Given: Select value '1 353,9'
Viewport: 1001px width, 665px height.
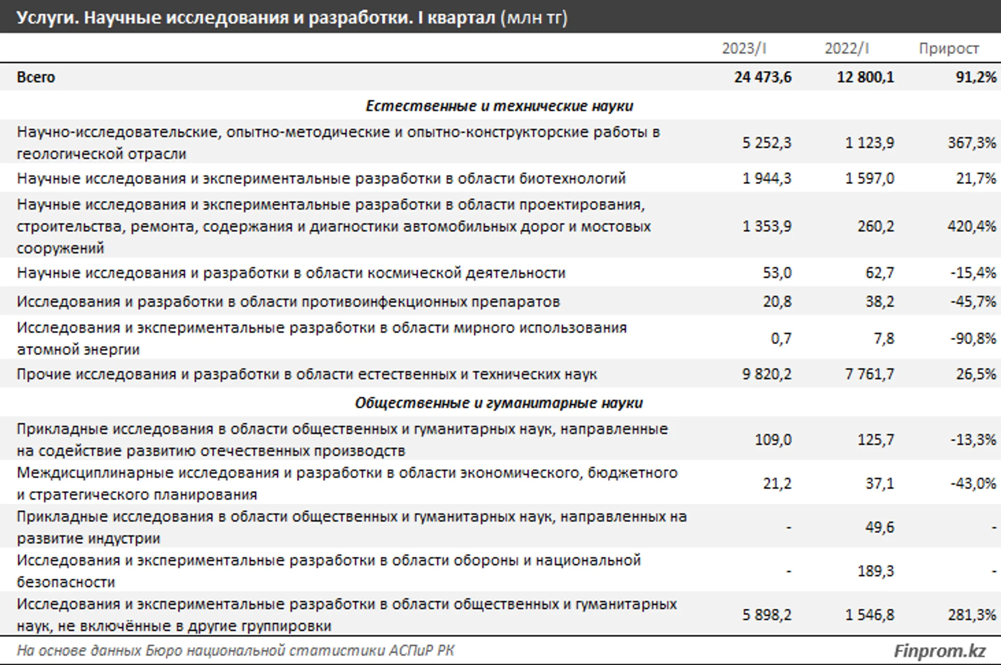Looking at the screenshot, I should [x=767, y=226].
